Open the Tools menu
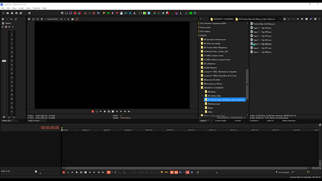 pos(28,8)
